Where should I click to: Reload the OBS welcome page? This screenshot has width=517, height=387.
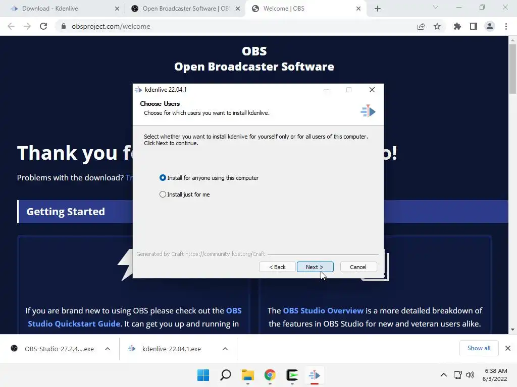point(43,26)
